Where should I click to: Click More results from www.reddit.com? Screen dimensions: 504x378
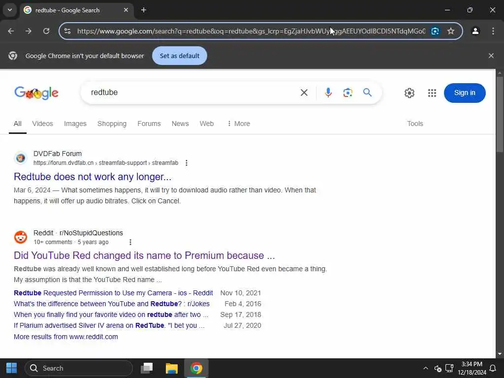click(x=66, y=337)
